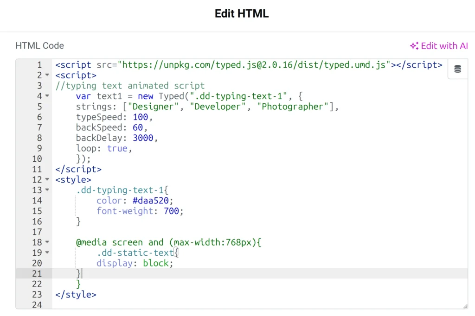Image resolution: width=475 pixels, height=316 pixels.
Task: Click the "Designer" string in line 5
Action: tap(153, 107)
